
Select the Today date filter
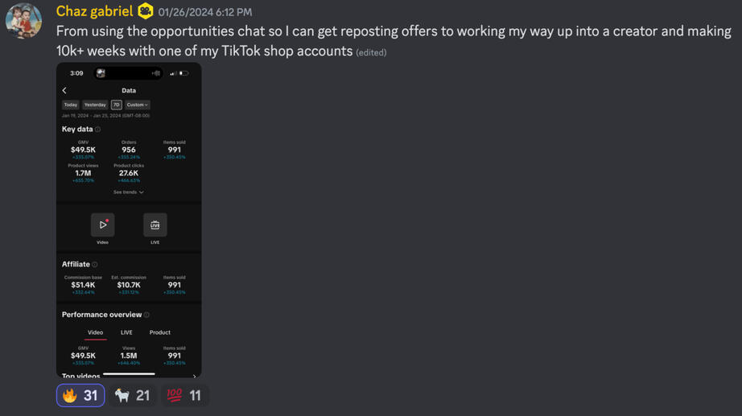71,105
